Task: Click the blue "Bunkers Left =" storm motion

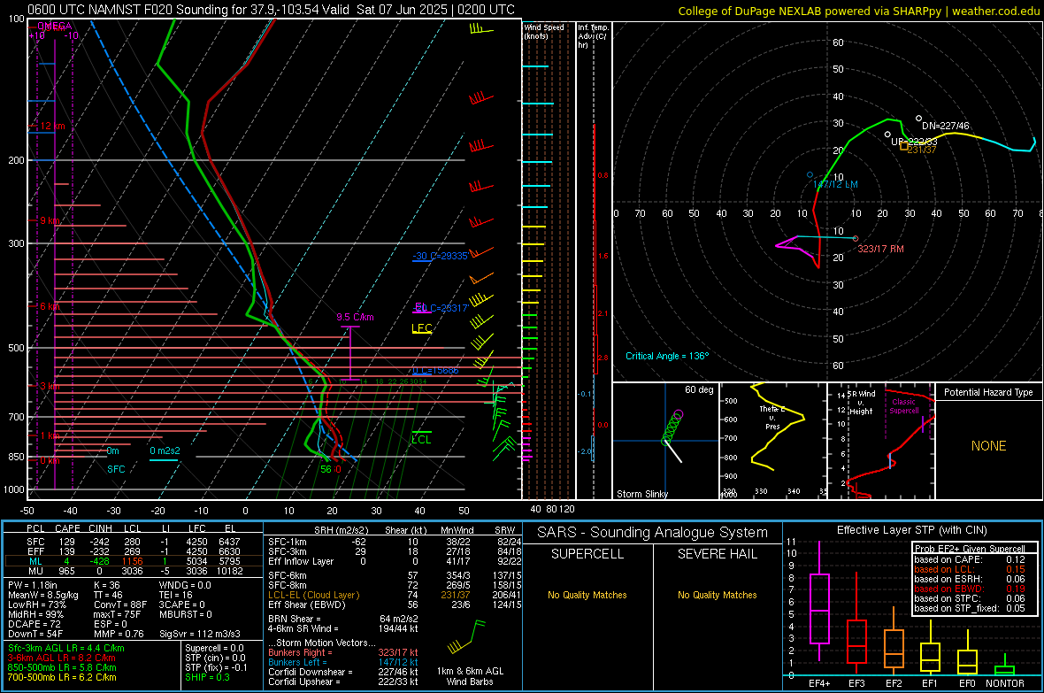Action: (x=297, y=662)
